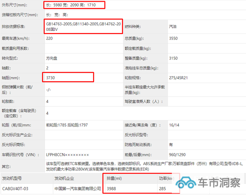Click the 反光标识生产企业 label
Viewport: 246px width, 195px height.
(17, 135)
